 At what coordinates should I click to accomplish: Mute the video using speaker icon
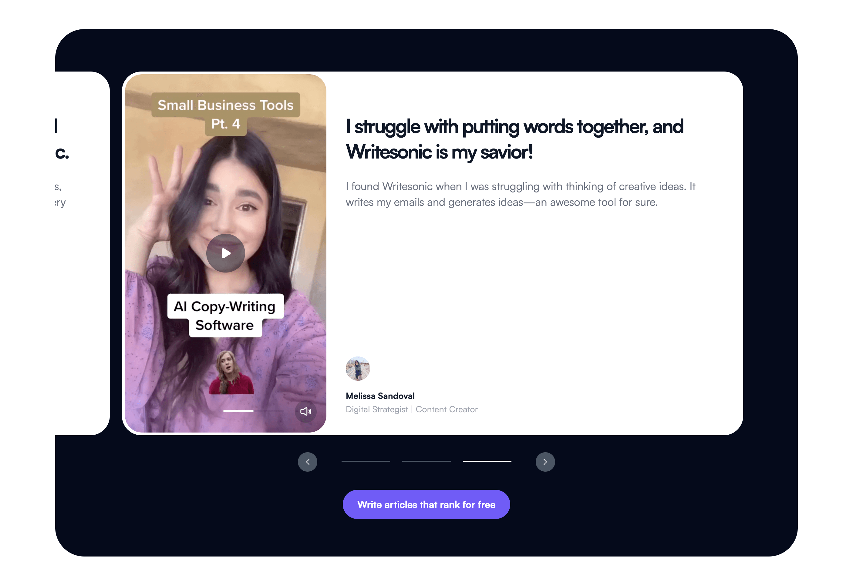305,412
